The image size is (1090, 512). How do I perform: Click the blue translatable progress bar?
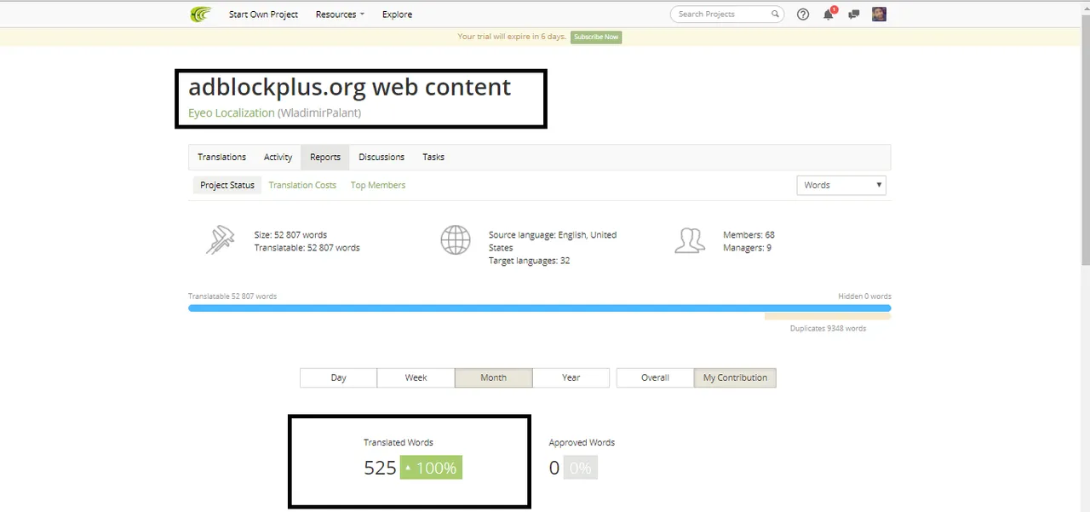pos(539,308)
